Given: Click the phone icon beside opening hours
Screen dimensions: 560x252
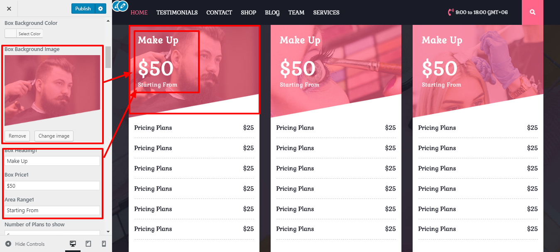Looking at the screenshot, I should [451, 12].
